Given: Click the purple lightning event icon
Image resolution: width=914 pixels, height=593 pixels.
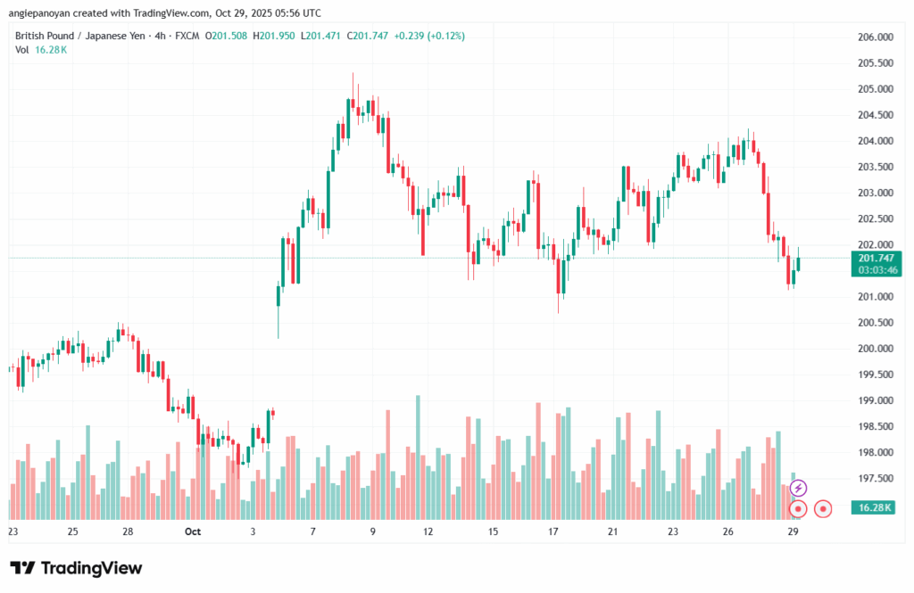Looking at the screenshot, I should (799, 488).
